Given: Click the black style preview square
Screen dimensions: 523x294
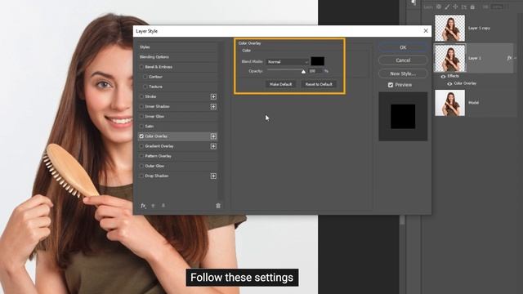Looking at the screenshot, I should (x=403, y=117).
